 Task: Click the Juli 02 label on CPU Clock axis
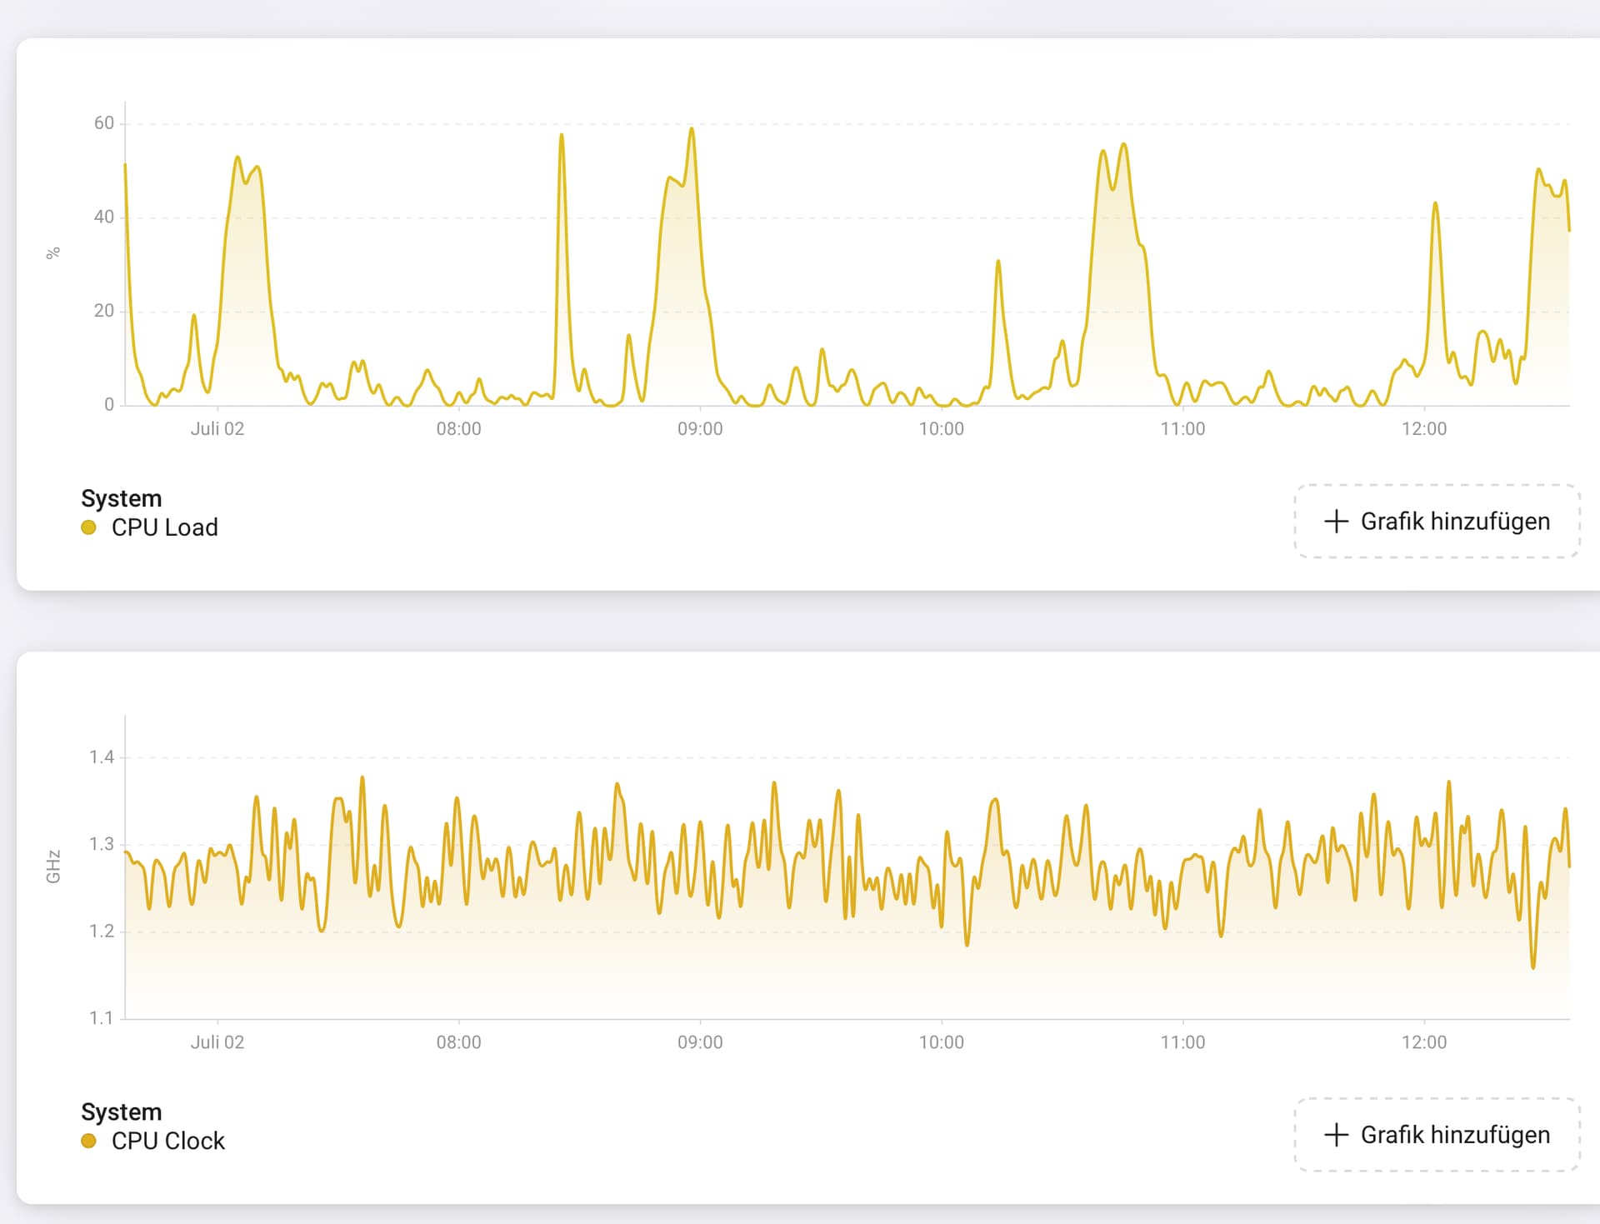217,1042
